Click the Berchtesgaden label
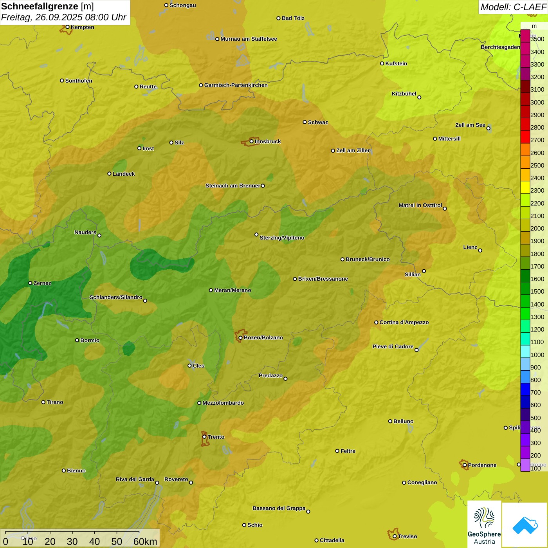 click(x=500, y=47)
